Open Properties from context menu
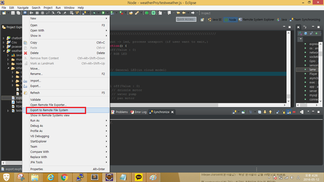Viewport: 324px width, 182px height. pyautogui.click(x=66, y=169)
